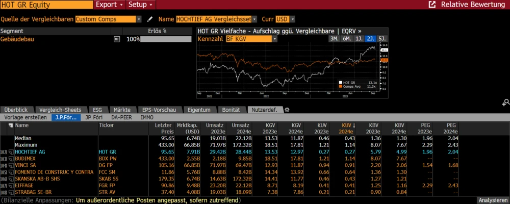This screenshot has width=510, height=204.
Task: Click the segment info icon beside Gebäudebau
Action: coord(116,39)
